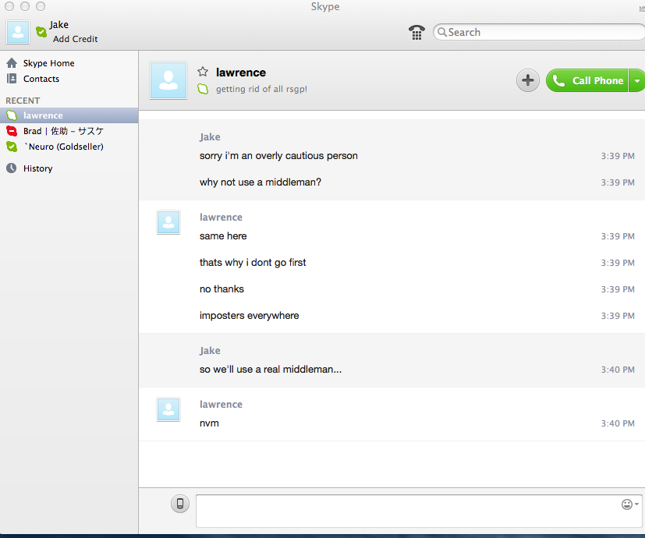
Task: Click message 'so we'll use a real middleman...'
Action: coord(271,370)
